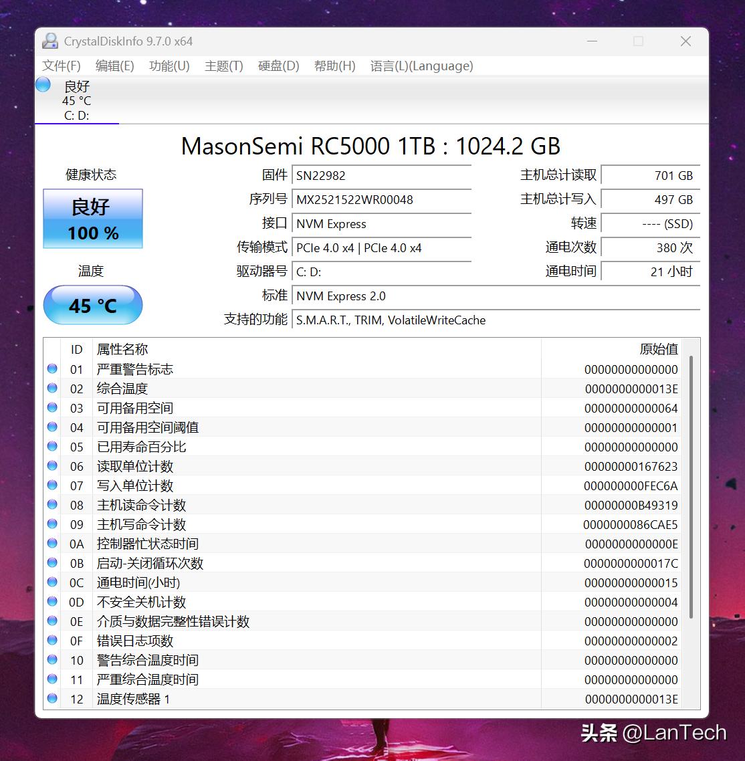Click the 良好 100 % health status button
The height and width of the screenshot is (761, 745).
pyautogui.click(x=93, y=219)
